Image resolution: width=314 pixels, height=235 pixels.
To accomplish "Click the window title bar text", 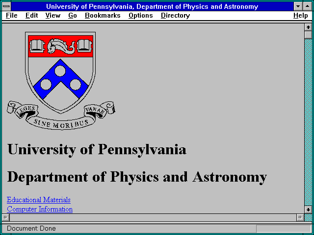I will [152, 6].
